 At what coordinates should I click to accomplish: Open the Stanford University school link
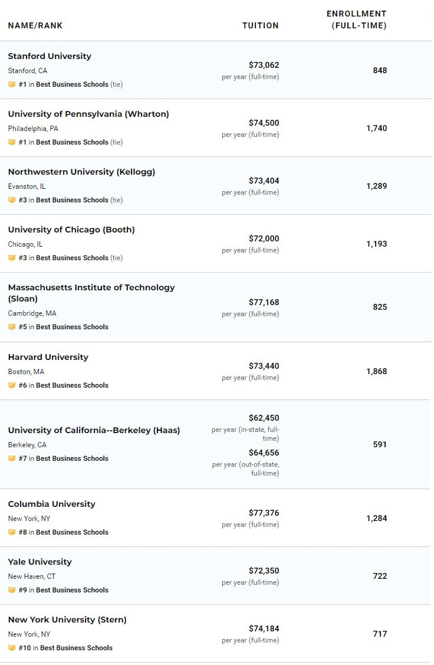[x=50, y=56]
